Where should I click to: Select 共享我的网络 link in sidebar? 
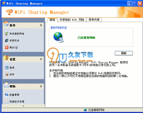click(17, 34)
